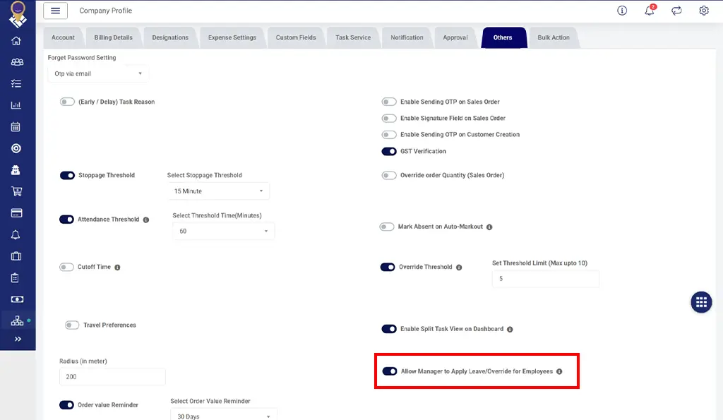
Task: Open the Calendar icon in the sidebar
Action: point(18,126)
